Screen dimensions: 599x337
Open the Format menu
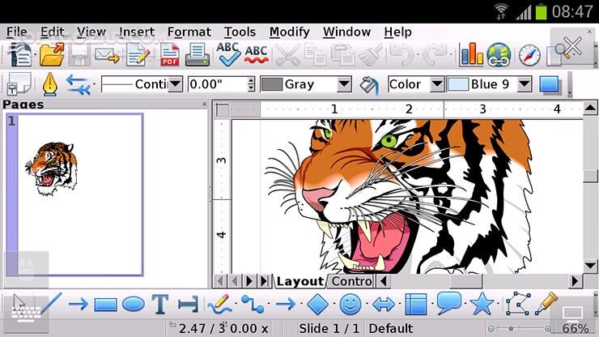pos(189,32)
